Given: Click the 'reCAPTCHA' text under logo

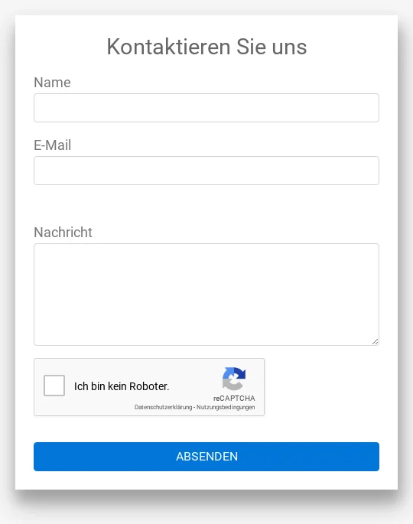Looking at the screenshot, I should pos(234,399).
